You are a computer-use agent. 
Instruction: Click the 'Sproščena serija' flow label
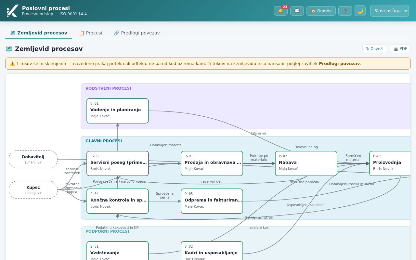[x=165, y=195]
